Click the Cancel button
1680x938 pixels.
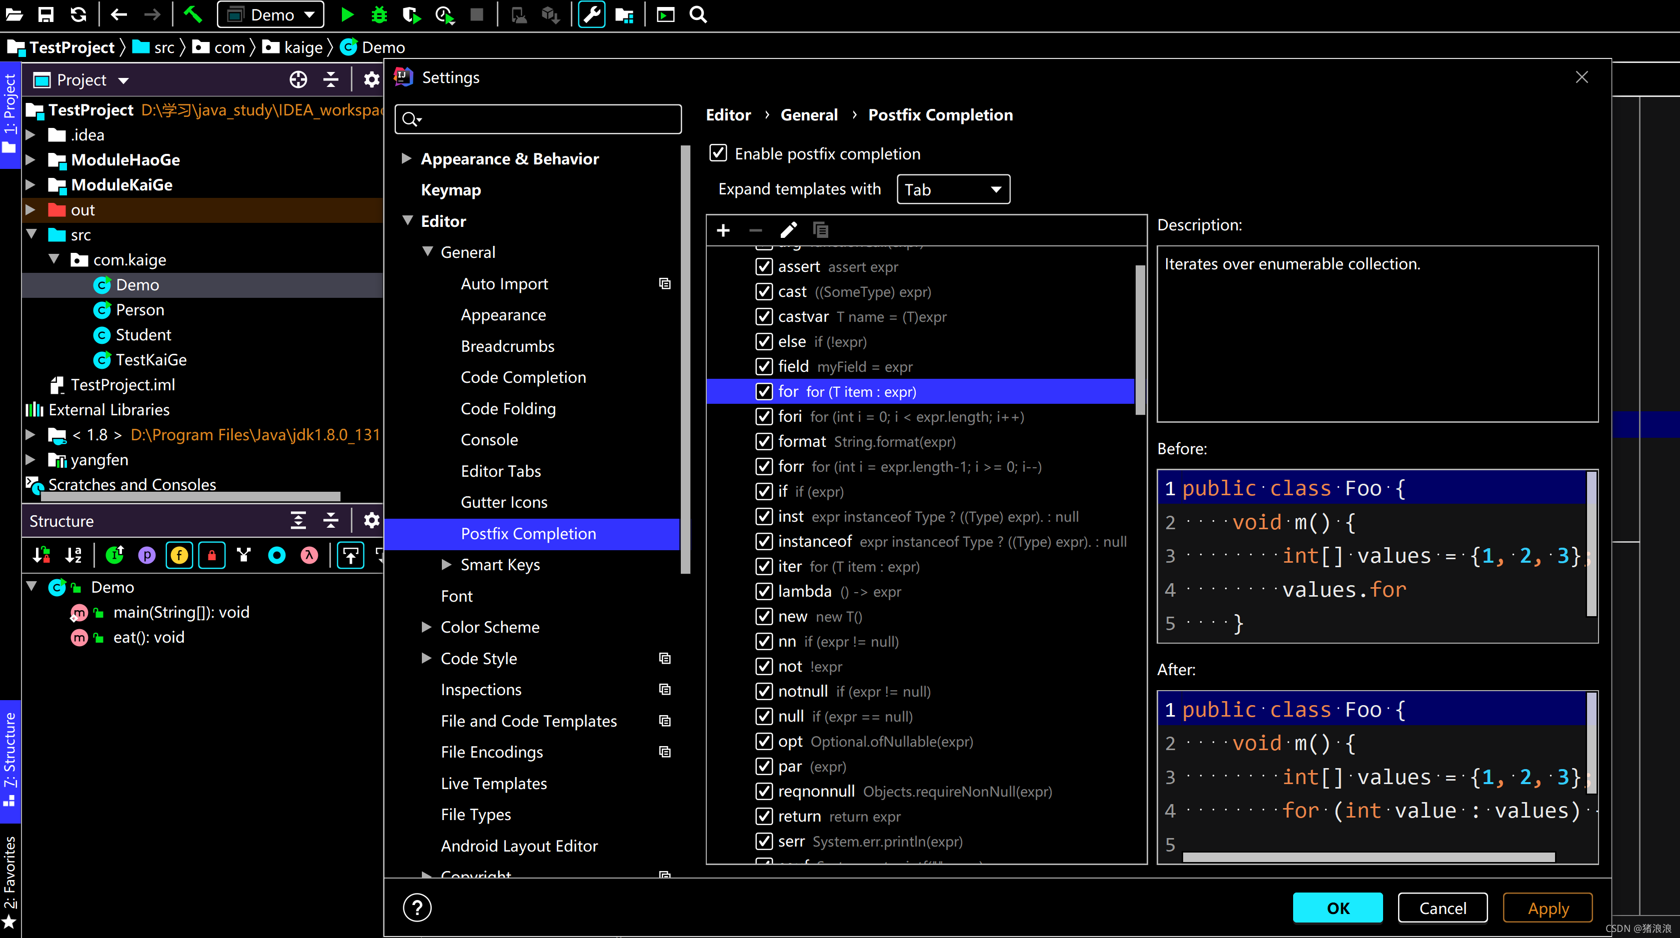pyautogui.click(x=1443, y=908)
